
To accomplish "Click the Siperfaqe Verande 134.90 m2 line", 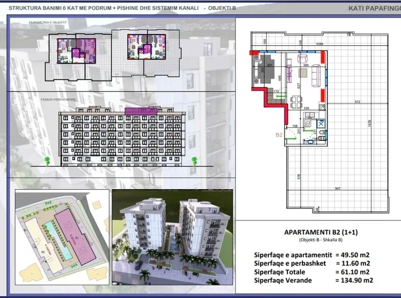I will tap(313, 280).
